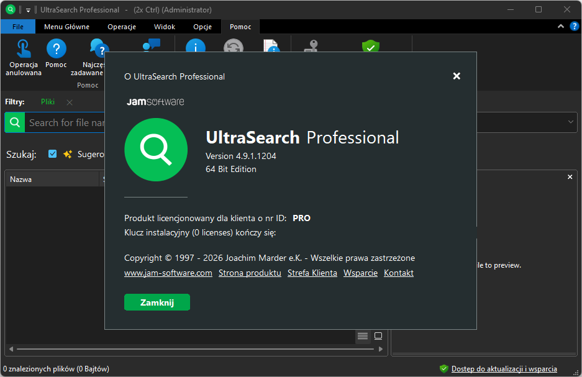Click the Pliki filter label
Screen dimensions: 582x377
[x=48, y=102]
